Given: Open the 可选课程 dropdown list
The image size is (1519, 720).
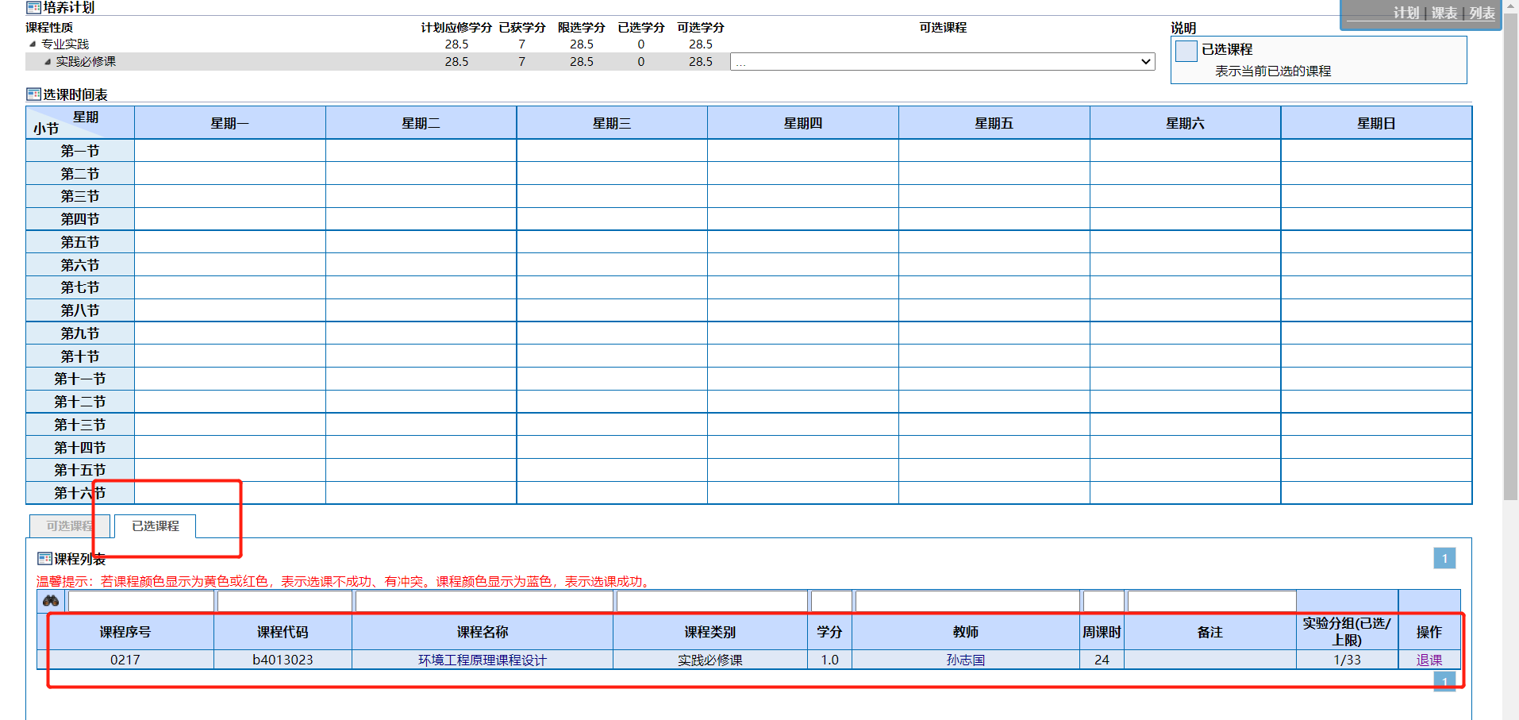Looking at the screenshot, I should (x=942, y=62).
